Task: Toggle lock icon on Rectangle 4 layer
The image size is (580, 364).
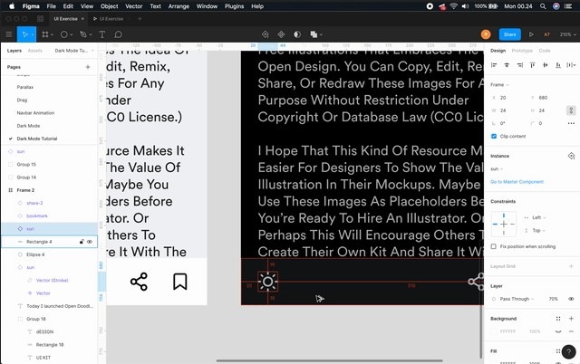Action: (x=82, y=242)
